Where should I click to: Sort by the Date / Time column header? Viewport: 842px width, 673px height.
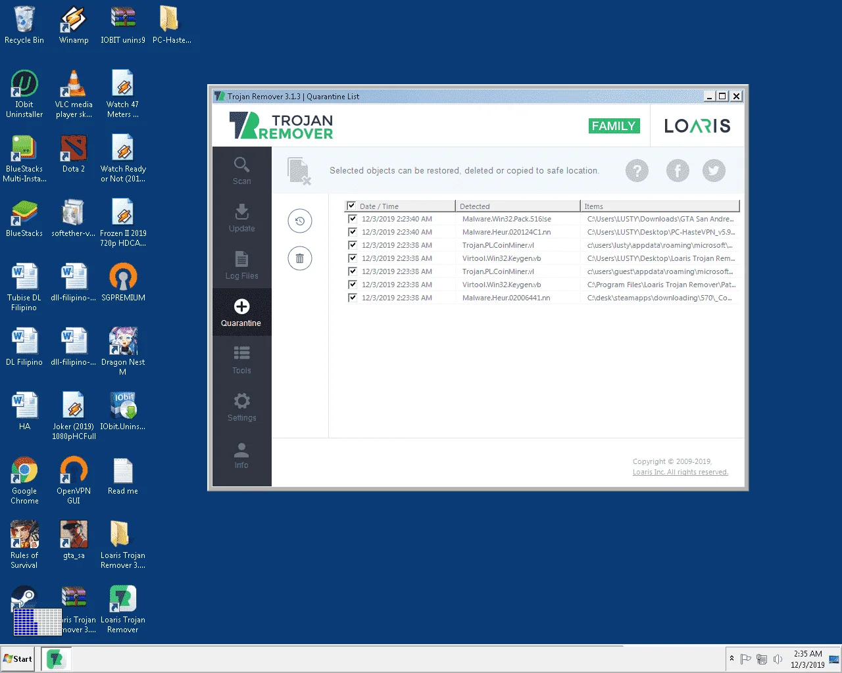401,206
